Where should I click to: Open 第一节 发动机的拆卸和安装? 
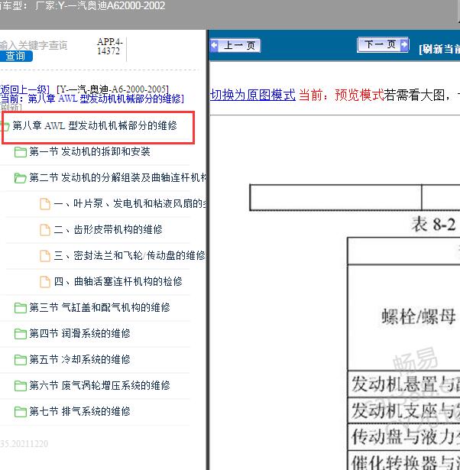click(x=89, y=151)
